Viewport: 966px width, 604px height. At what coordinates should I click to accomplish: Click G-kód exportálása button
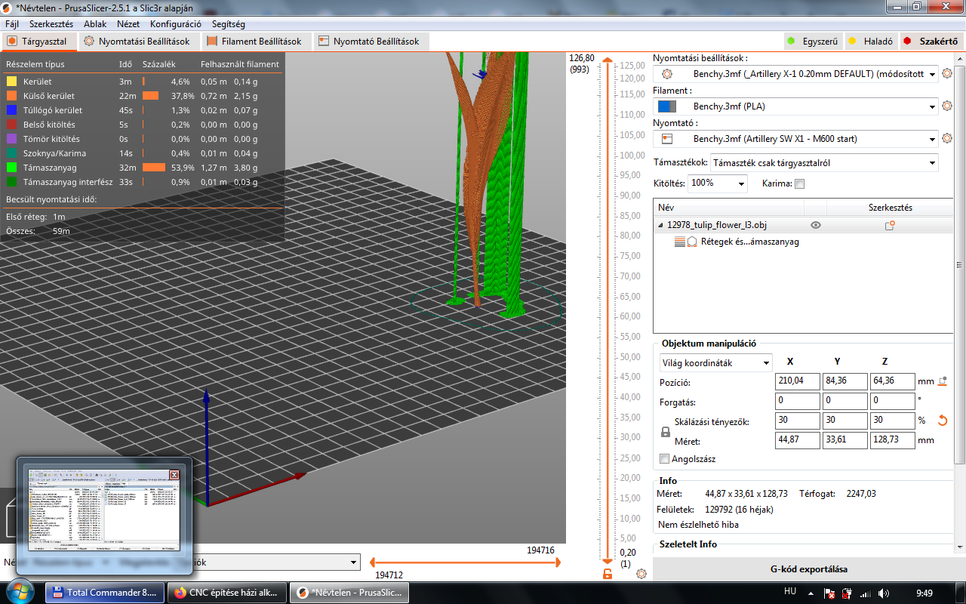click(x=808, y=569)
